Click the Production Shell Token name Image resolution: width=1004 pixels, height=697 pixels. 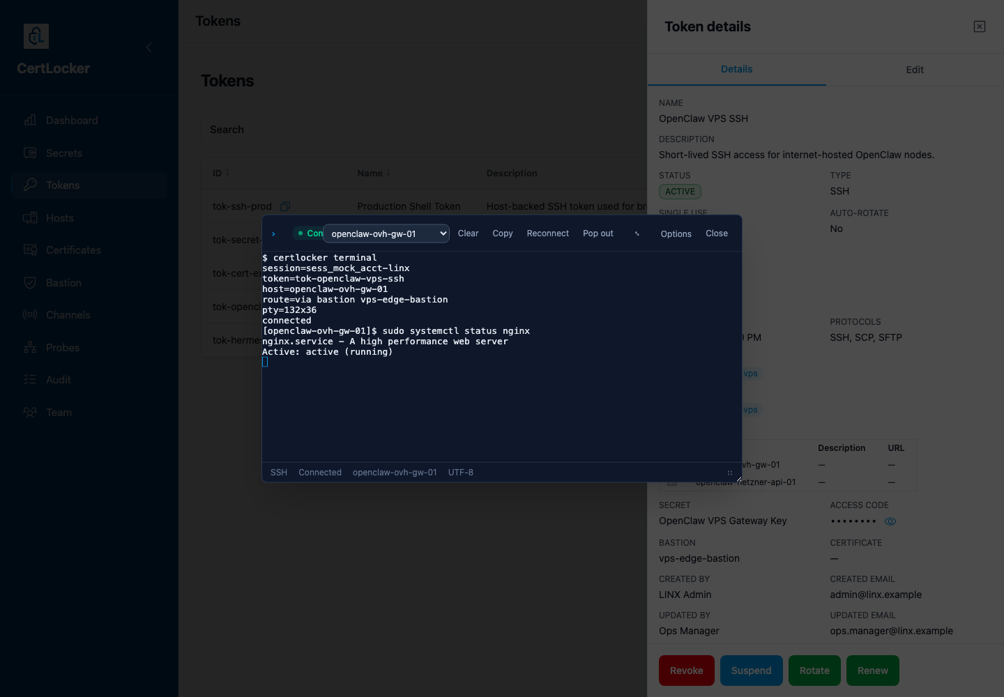pyautogui.click(x=409, y=206)
